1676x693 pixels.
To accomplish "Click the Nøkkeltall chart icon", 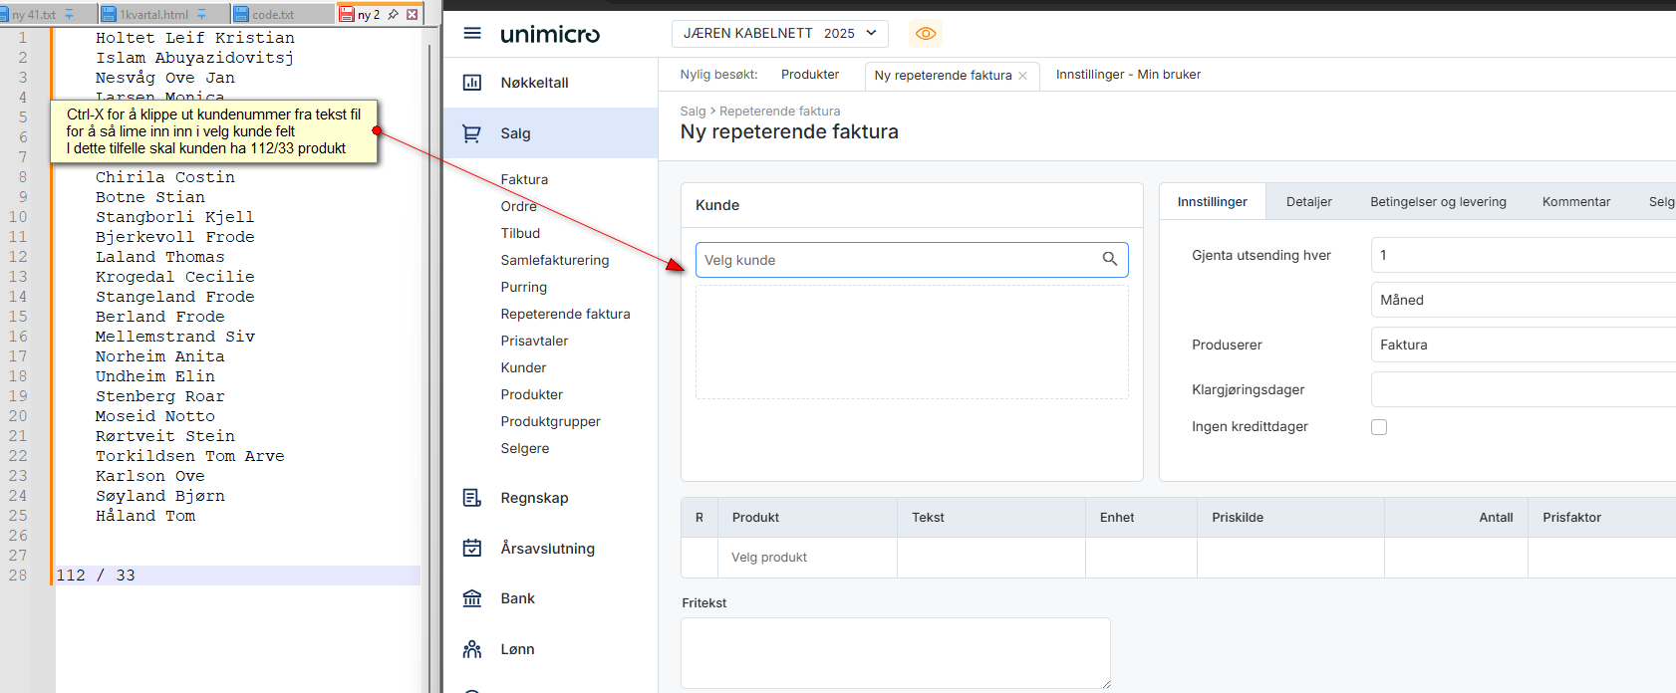I will pyautogui.click(x=472, y=83).
